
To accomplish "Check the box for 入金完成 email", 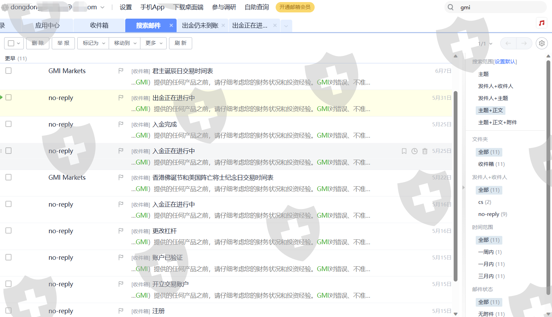I will [9, 124].
